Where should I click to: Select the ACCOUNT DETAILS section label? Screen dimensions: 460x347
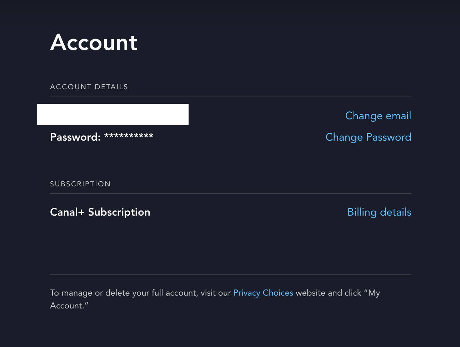coord(89,87)
